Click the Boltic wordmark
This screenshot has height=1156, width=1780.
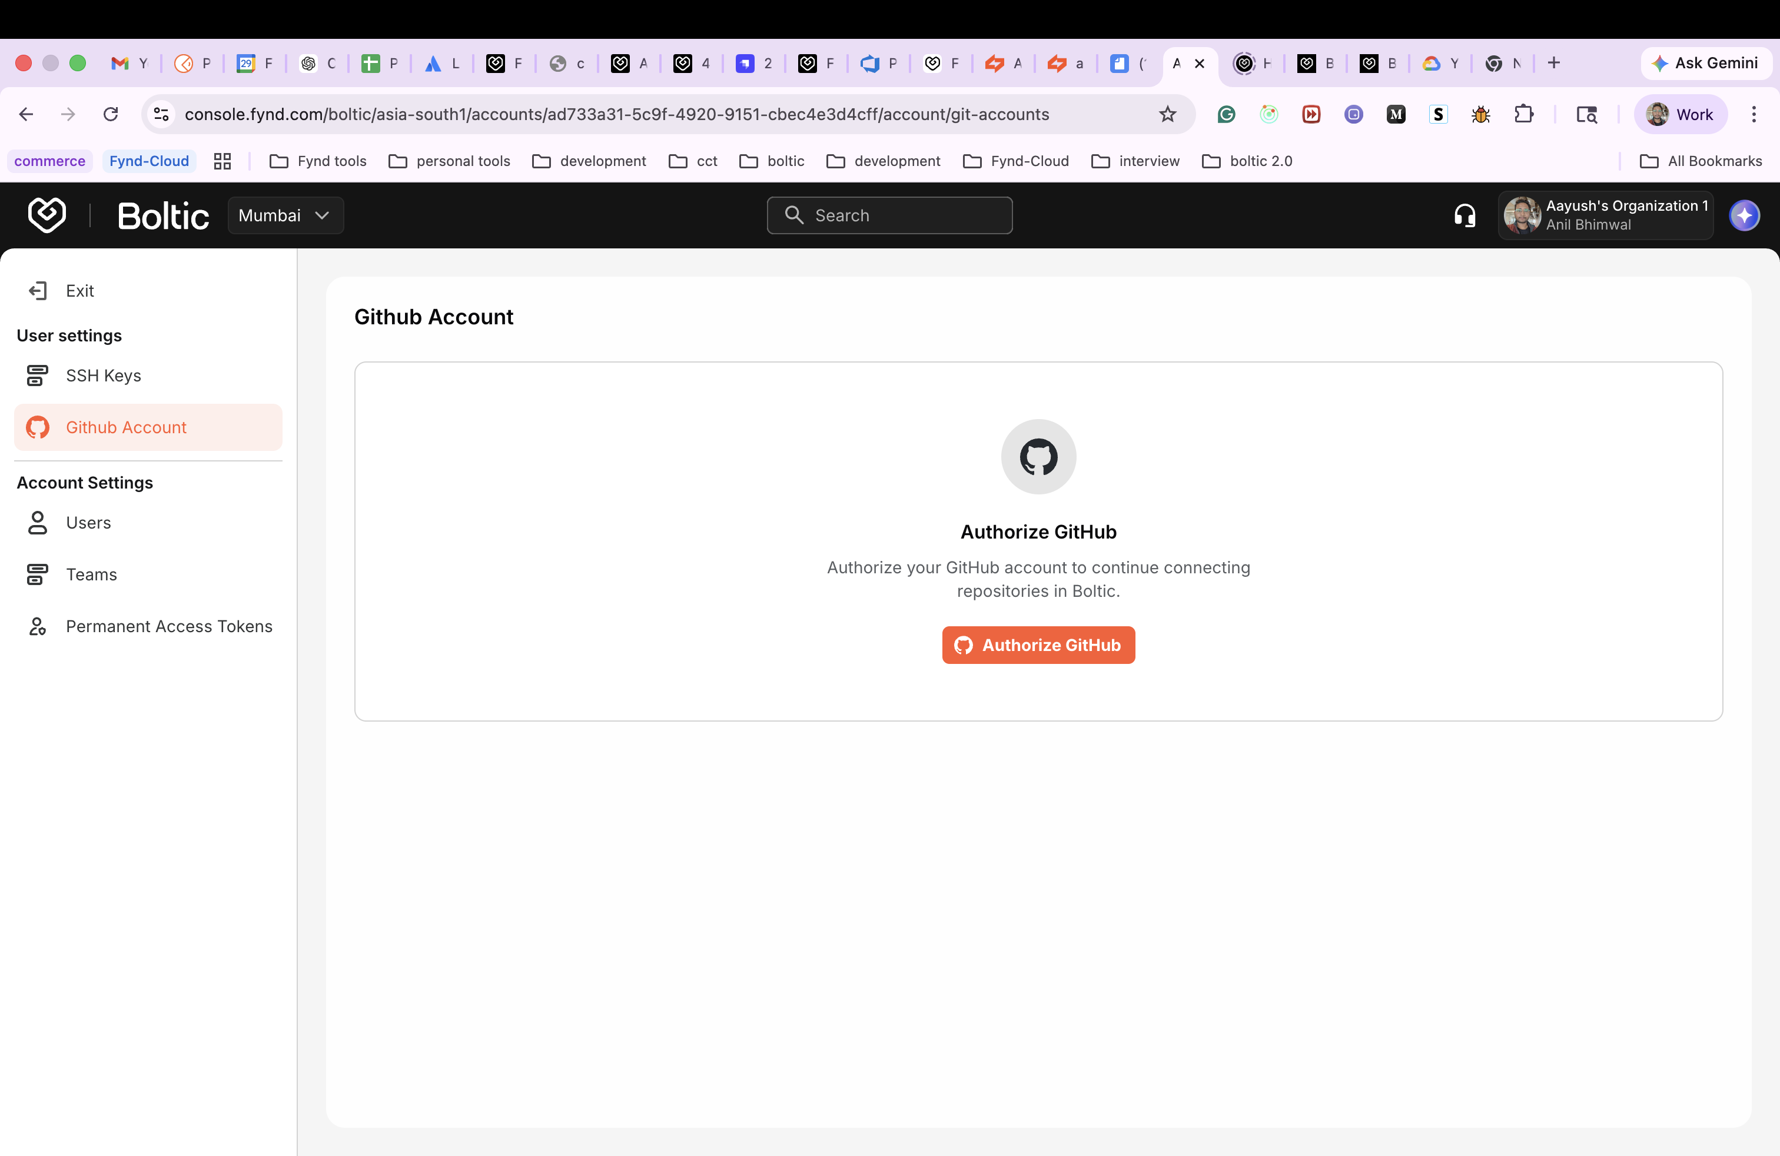click(x=163, y=215)
